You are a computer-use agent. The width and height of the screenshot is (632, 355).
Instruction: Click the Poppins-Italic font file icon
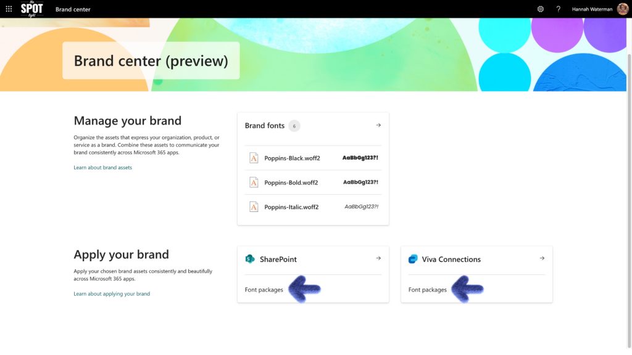tap(254, 207)
